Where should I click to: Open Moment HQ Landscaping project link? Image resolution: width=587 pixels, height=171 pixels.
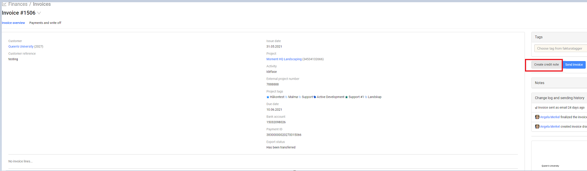pyautogui.click(x=284, y=59)
